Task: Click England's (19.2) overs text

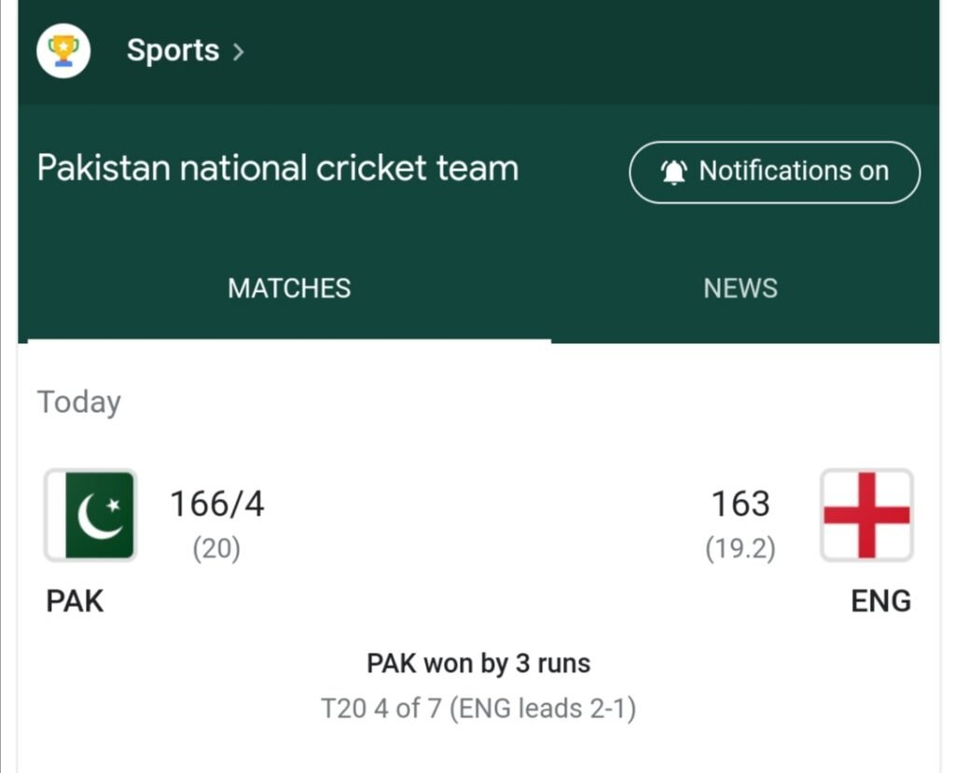Action: point(740,549)
